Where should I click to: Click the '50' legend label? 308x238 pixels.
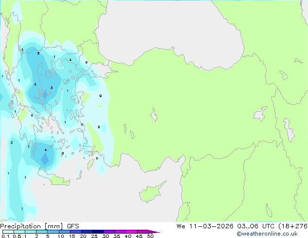(150, 236)
